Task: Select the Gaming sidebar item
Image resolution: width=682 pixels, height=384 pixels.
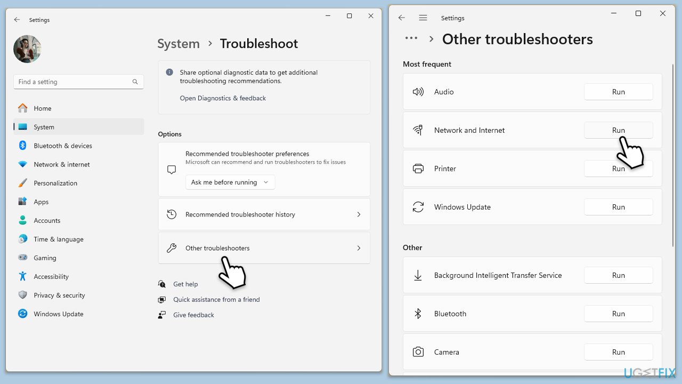Action: 45,258
